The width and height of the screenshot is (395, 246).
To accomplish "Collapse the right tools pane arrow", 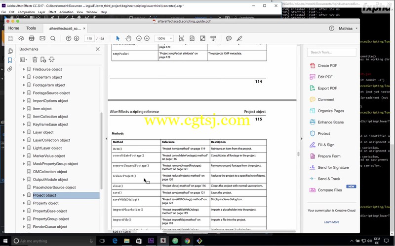I will tap(301, 139).
